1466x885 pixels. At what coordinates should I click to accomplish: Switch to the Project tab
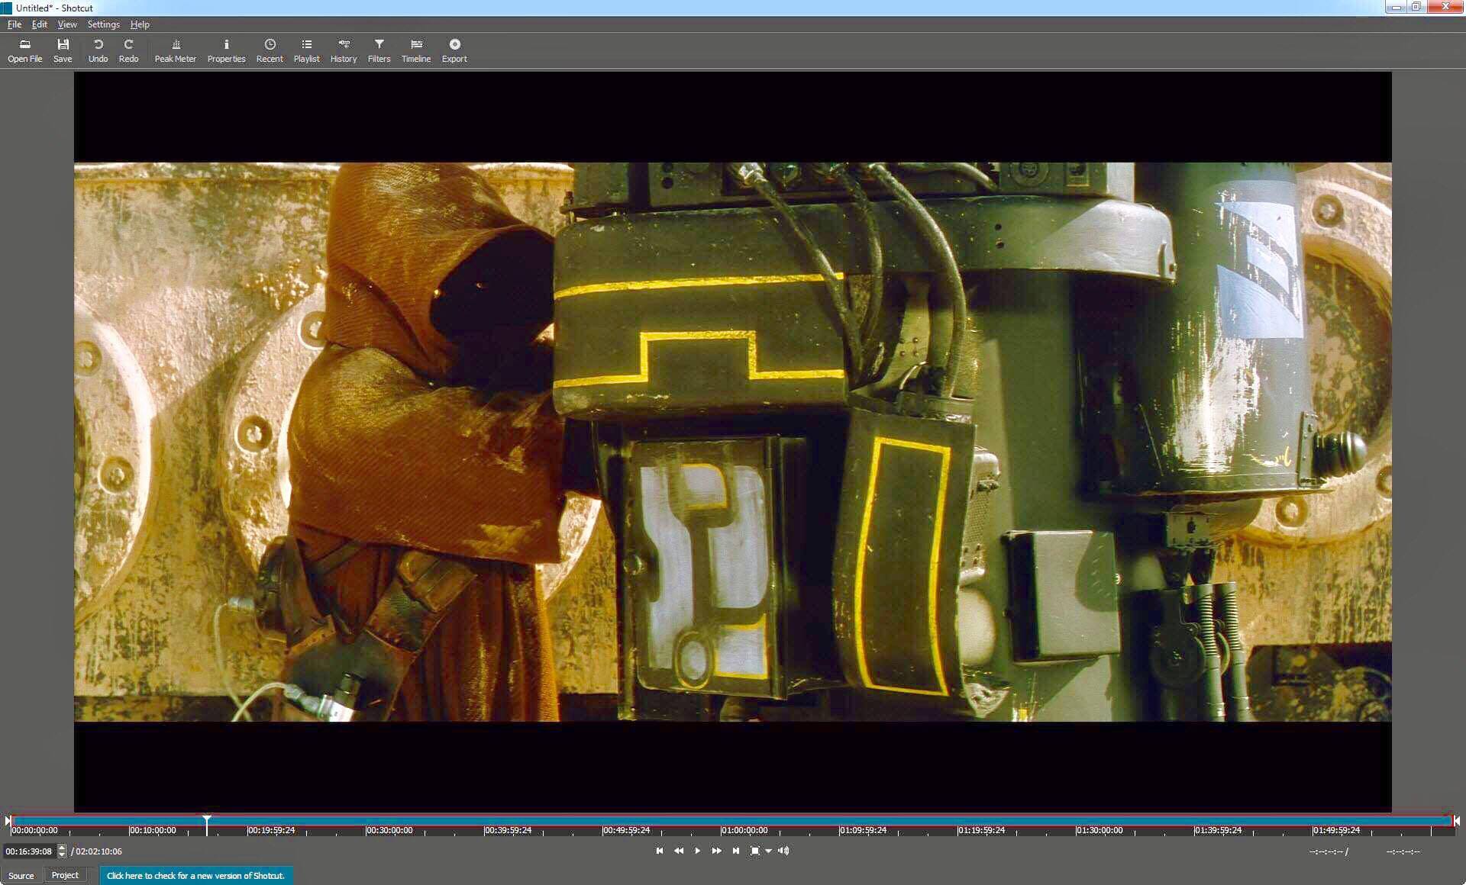(x=65, y=875)
